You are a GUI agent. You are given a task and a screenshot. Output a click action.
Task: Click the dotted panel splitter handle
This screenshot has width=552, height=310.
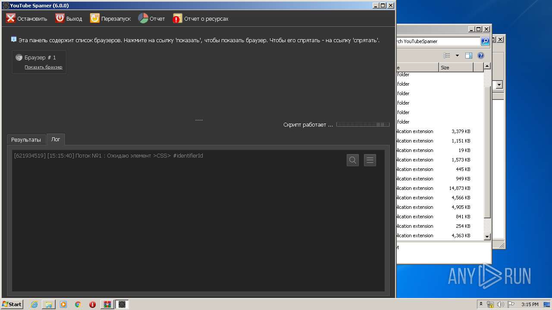(199, 120)
